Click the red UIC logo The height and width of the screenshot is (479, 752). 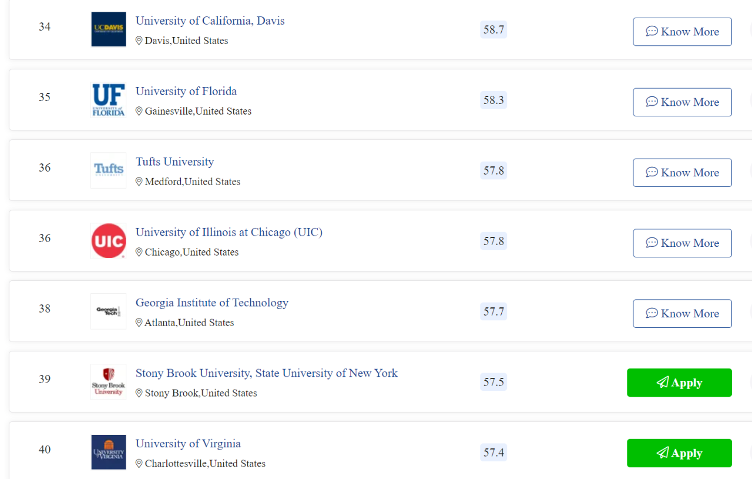109,241
